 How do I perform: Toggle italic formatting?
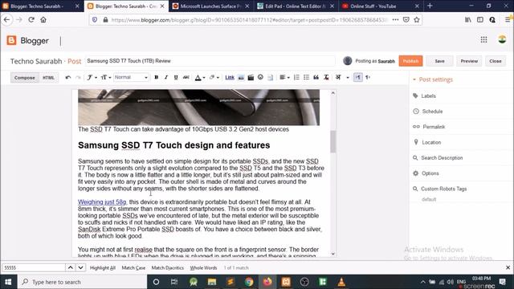tap(166, 78)
